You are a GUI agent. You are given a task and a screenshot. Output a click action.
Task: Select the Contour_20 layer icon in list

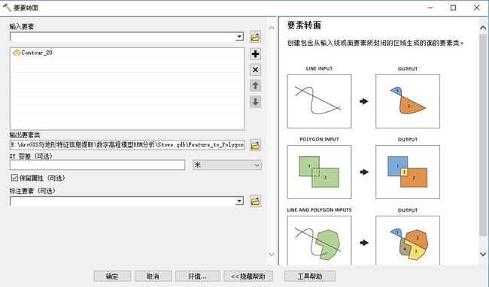(17, 53)
